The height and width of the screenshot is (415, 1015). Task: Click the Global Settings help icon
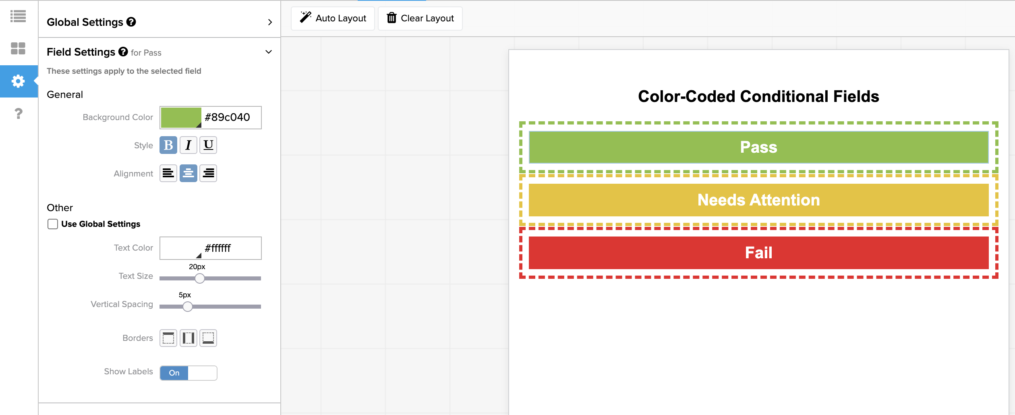131,22
